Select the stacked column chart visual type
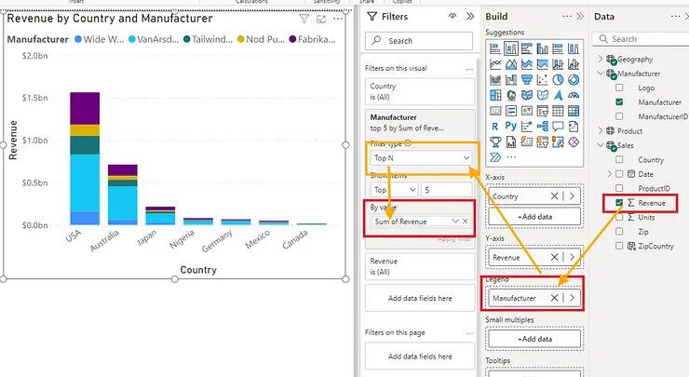This screenshot has width=689, height=377. tap(511, 48)
